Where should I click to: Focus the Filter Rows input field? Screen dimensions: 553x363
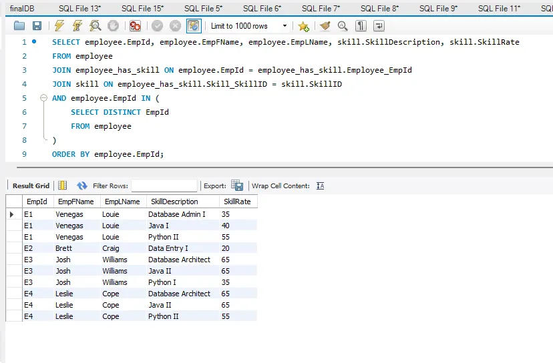[164, 186]
